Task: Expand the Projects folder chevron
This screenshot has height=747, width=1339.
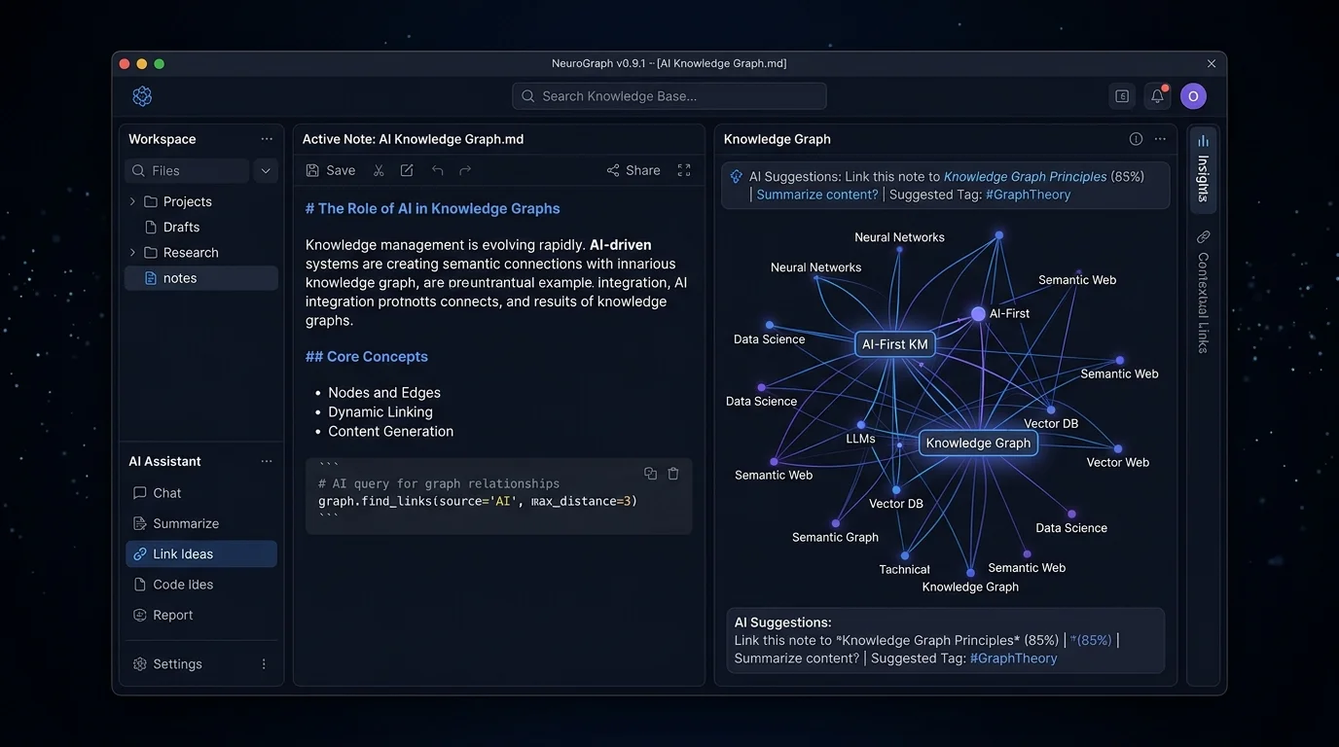Action: tap(132, 201)
